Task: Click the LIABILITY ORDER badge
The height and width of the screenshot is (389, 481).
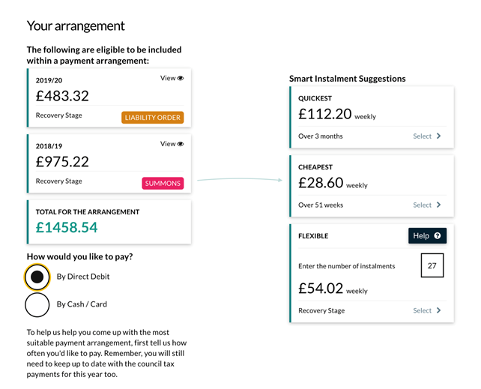Action: pyautogui.click(x=152, y=118)
